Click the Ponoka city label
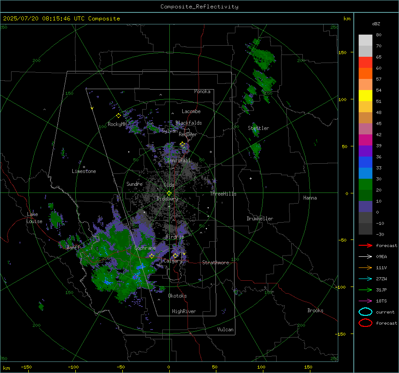Viewport: 399px width, 373px height. (202, 91)
